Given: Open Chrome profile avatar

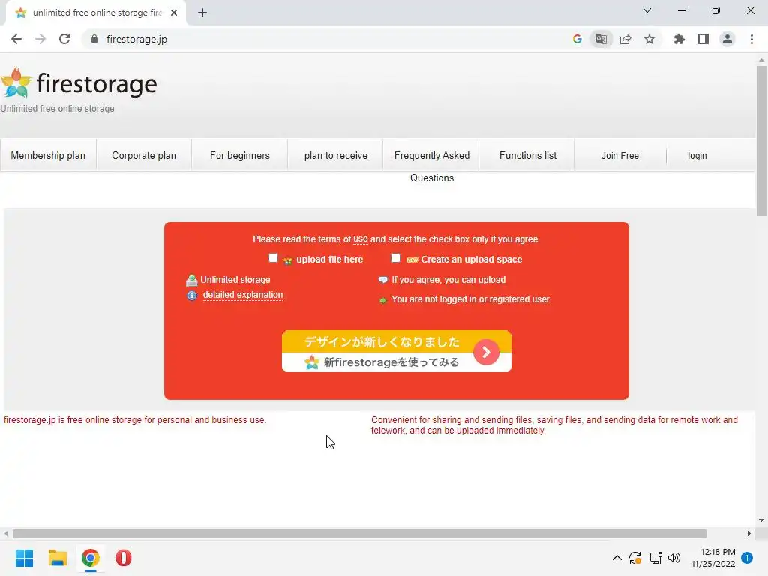Looking at the screenshot, I should tap(727, 39).
